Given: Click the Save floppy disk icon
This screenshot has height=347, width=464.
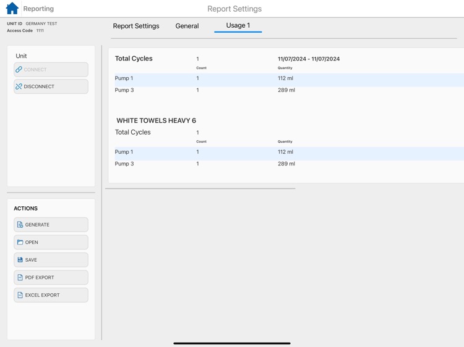Looking at the screenshot, I should coord(20,260).
